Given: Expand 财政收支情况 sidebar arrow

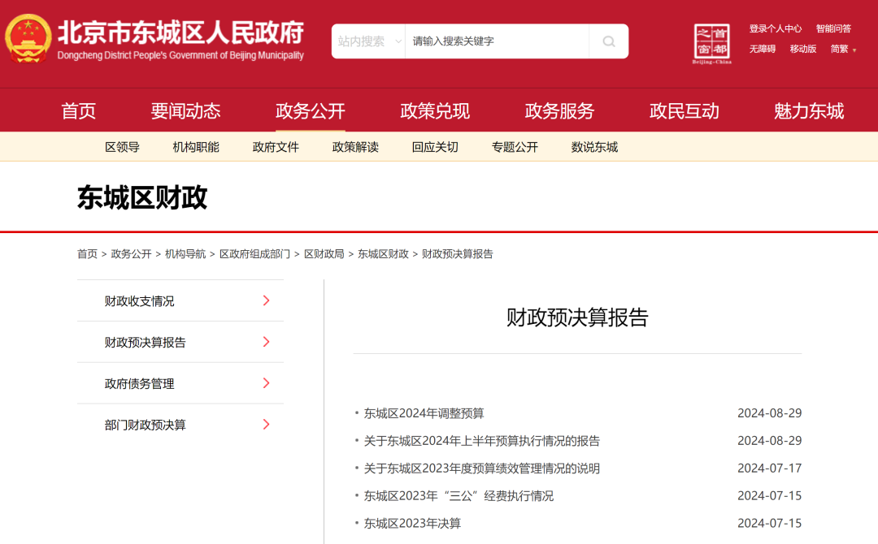Looking at the screenshot, I should click(x=266, y=300).
